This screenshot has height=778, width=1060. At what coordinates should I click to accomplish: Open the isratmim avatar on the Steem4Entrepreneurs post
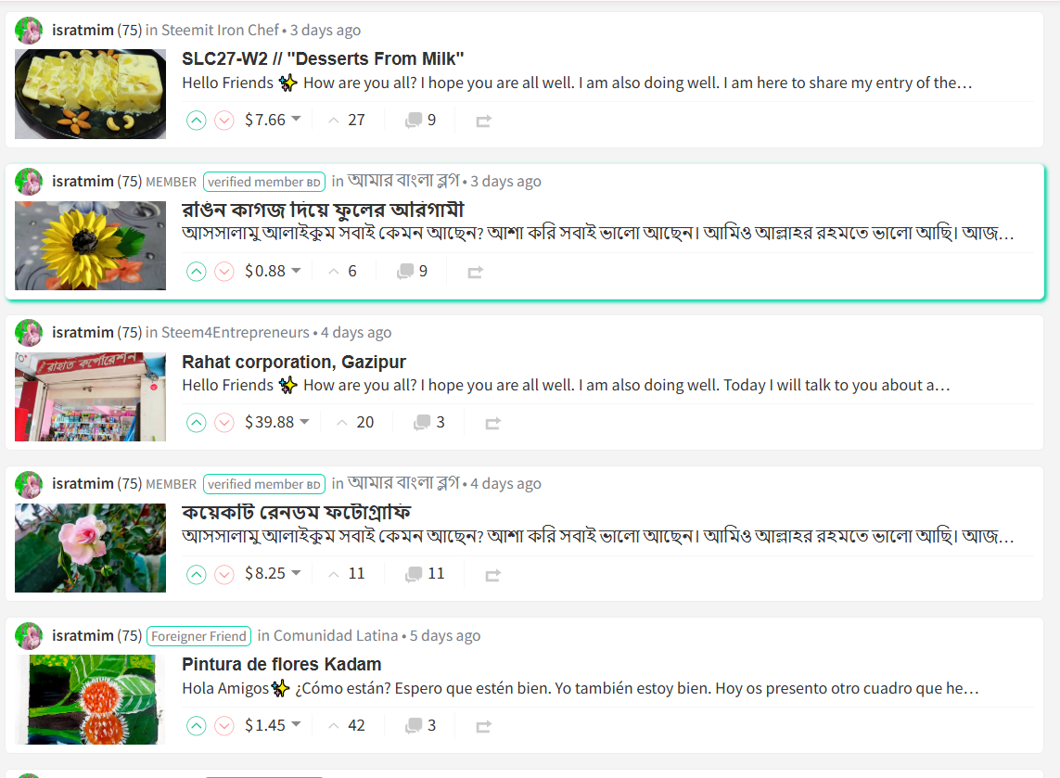tap(29, 333)
